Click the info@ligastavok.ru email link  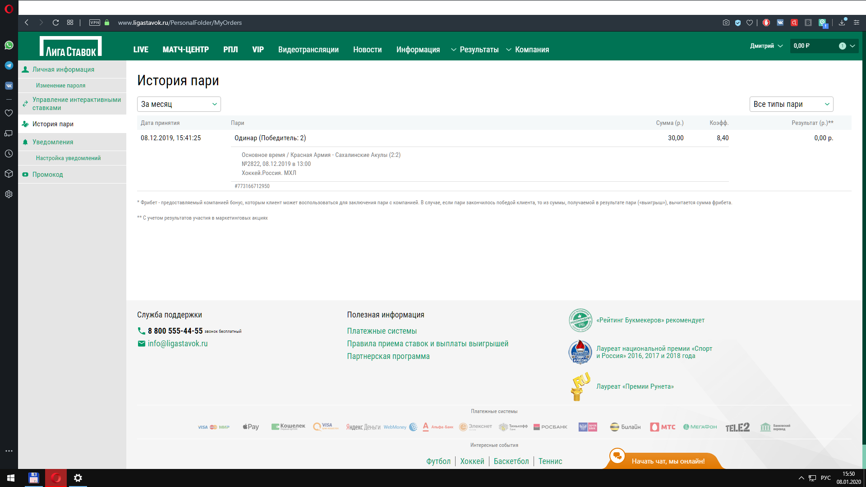[177, 344]
